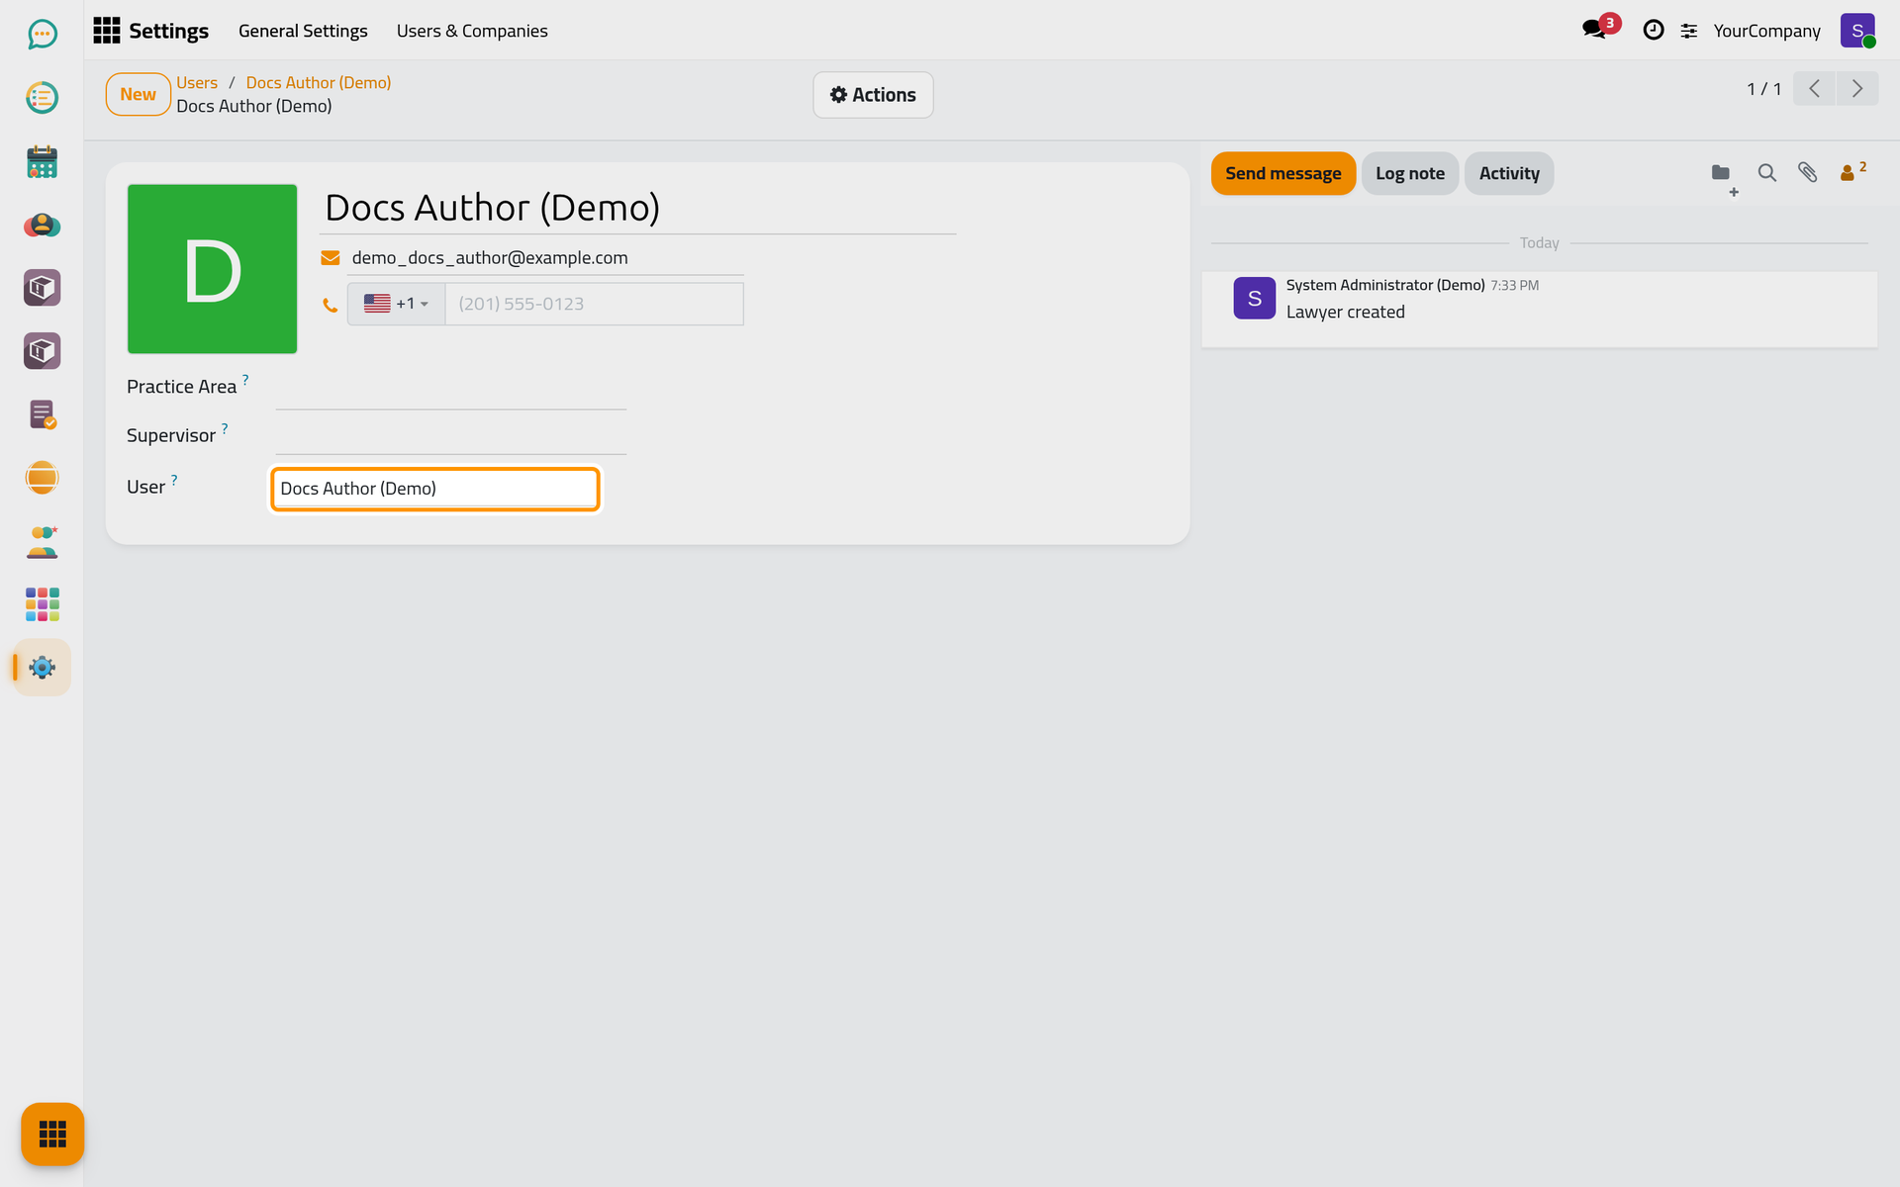This screenshot has width=1900, height=1187.
Task: Open the second purple box app icon
Action: coord(42,351)
